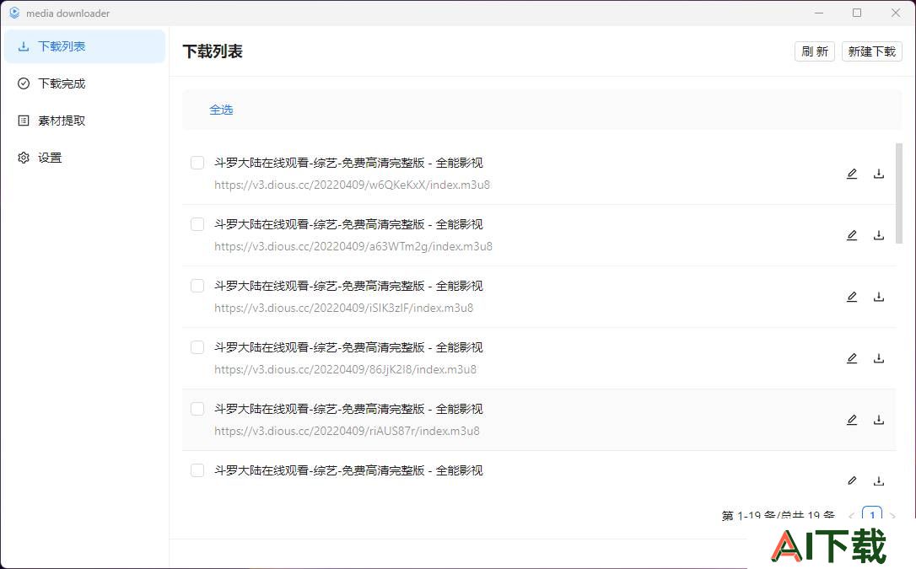The height and width of the screenshot is (569, 916).
Task: Click the vertical scrollbar of download list
Action: click(x=899, y=193)
